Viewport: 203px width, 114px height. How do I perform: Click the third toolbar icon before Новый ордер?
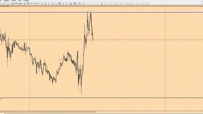click(x=8, y=3)
